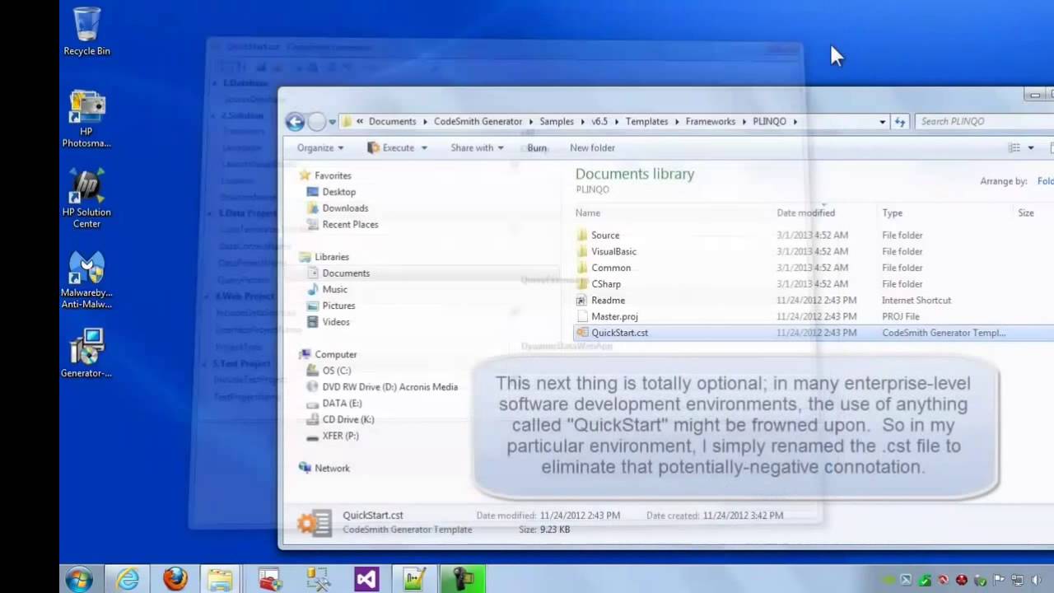Click Documents in the address breadcrumb
The width and height of the screenshot is (1054, 593).
pyautogui.click(x=392, y=121)
